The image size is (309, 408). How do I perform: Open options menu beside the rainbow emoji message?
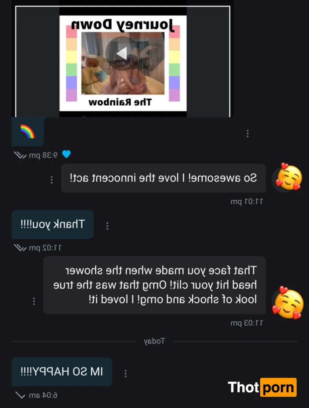(247, 133)
